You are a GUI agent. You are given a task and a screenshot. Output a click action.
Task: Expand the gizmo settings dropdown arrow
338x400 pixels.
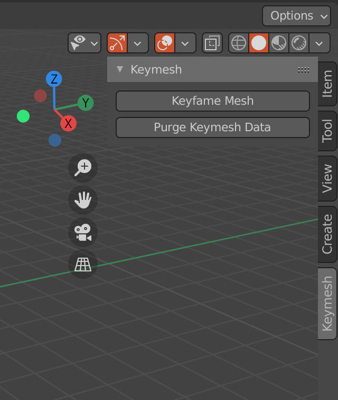point(138,43)
